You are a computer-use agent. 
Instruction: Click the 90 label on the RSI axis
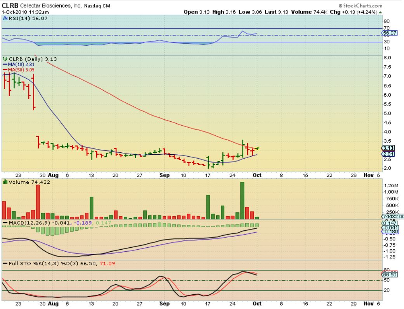387,21
